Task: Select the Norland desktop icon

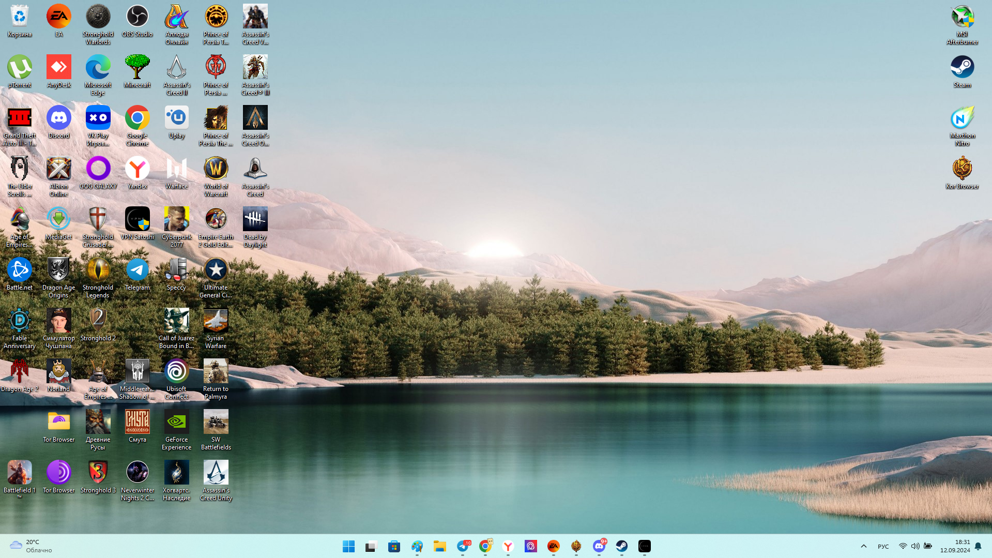Action: point(59,376)
